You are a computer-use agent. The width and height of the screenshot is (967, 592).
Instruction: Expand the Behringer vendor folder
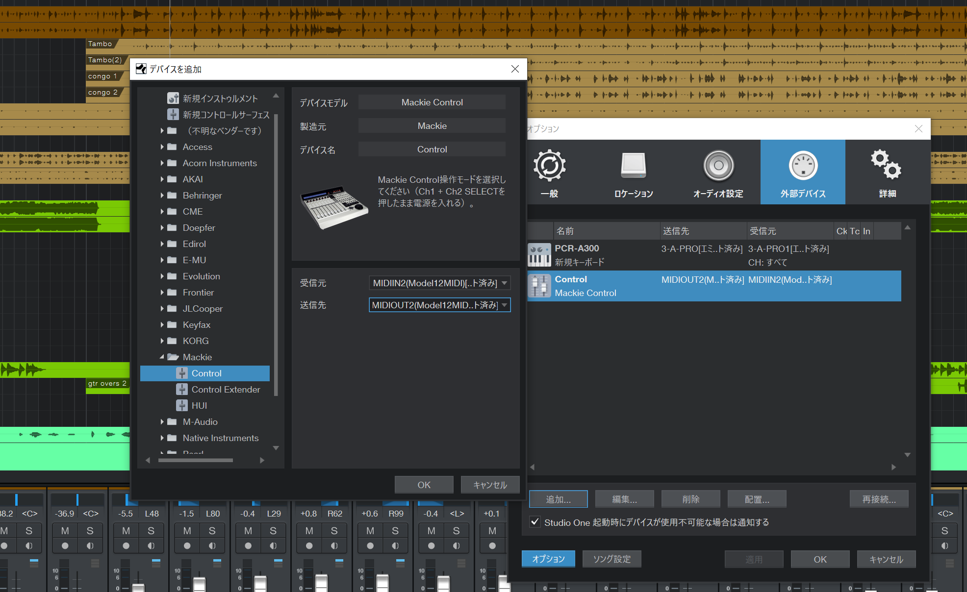click(x=162, y=195)
